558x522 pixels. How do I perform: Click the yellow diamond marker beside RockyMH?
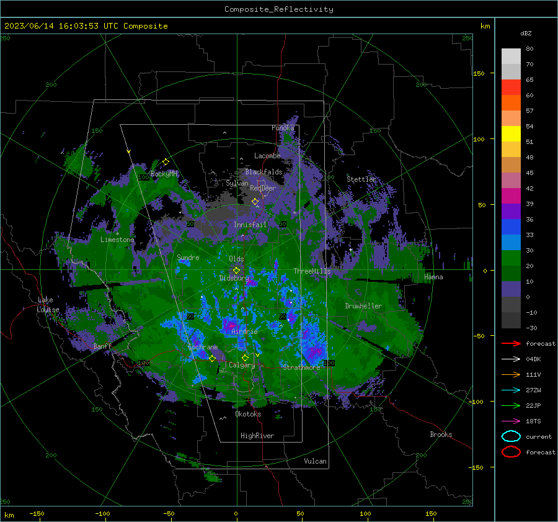pos(166,162)
